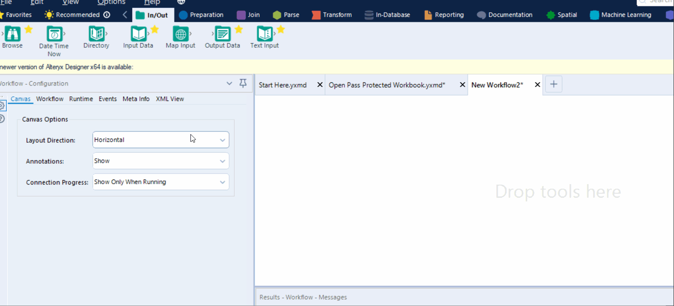
Task: Close Open Pass Protected Workbook tab
Action: point(462,85)
